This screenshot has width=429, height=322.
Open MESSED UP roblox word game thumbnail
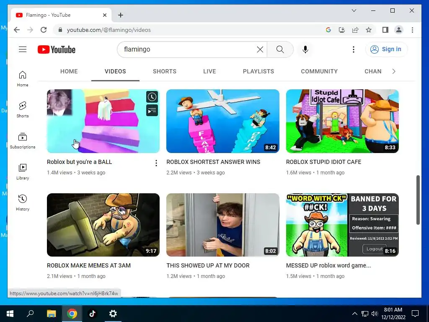(x=342, y=225)
